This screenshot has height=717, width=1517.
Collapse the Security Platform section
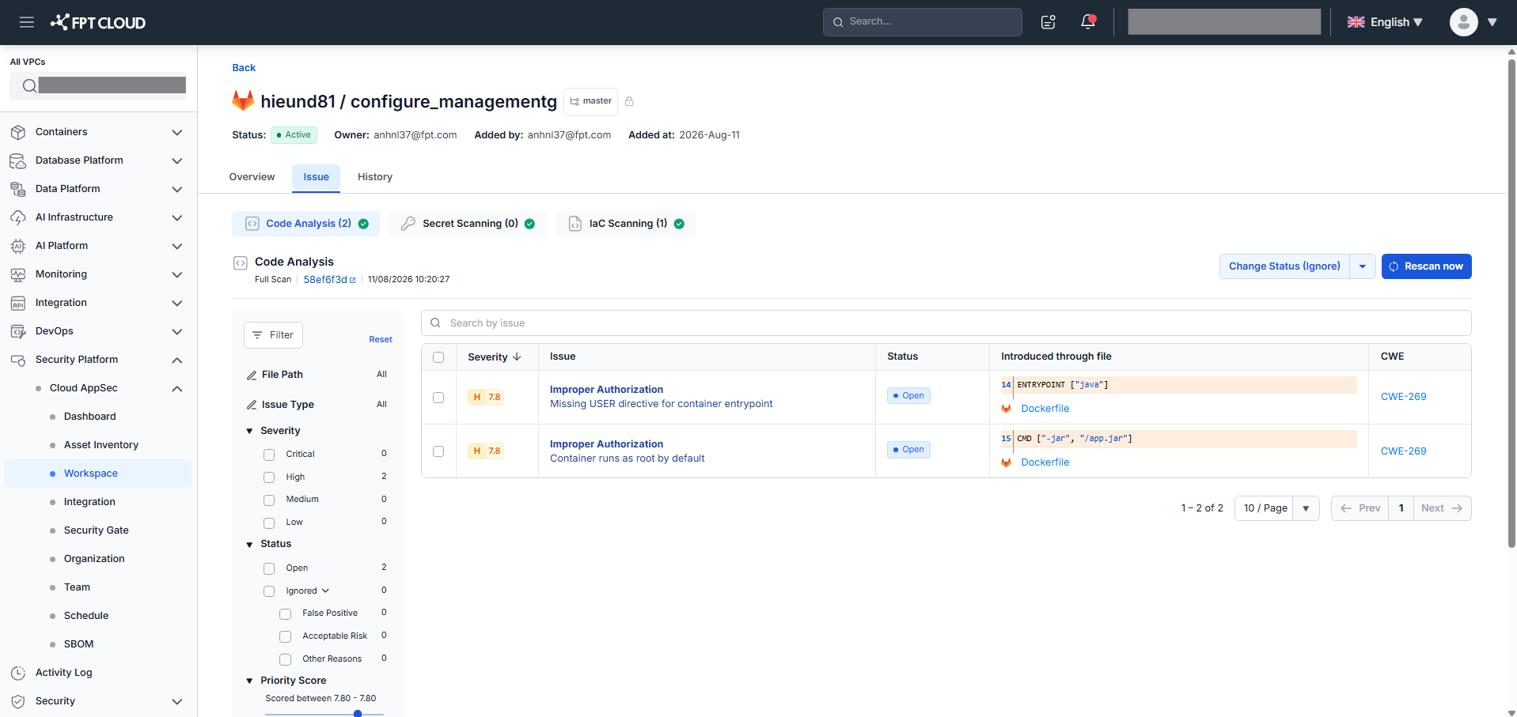[177, 360]
